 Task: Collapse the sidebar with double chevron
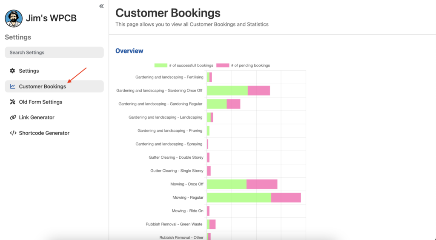click(101, 6)
